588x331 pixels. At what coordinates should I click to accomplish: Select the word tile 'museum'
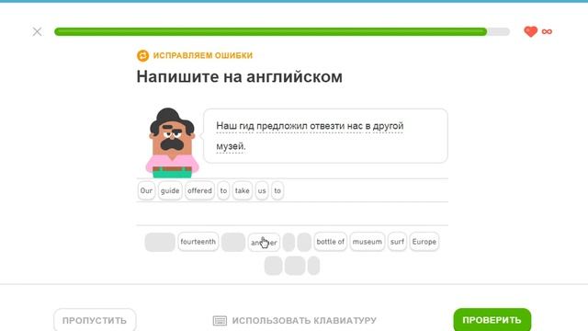[x=367, y=242]
